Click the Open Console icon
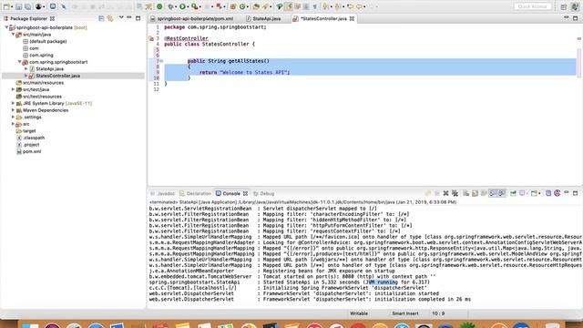 534,193
